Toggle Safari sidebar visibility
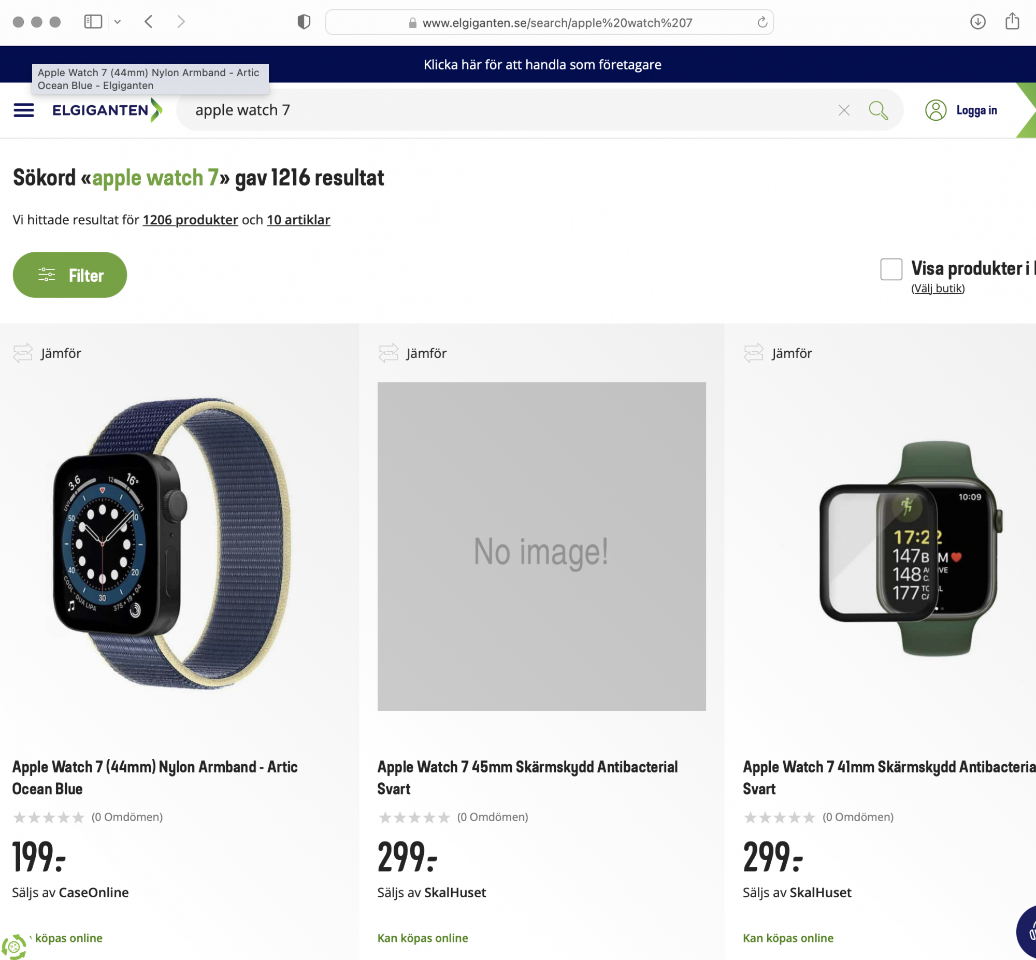Viewport: 1036px width, 960px height. click(x=93, y=22)
